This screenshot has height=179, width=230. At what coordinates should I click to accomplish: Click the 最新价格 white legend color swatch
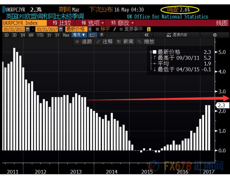[x=154, y=52]
